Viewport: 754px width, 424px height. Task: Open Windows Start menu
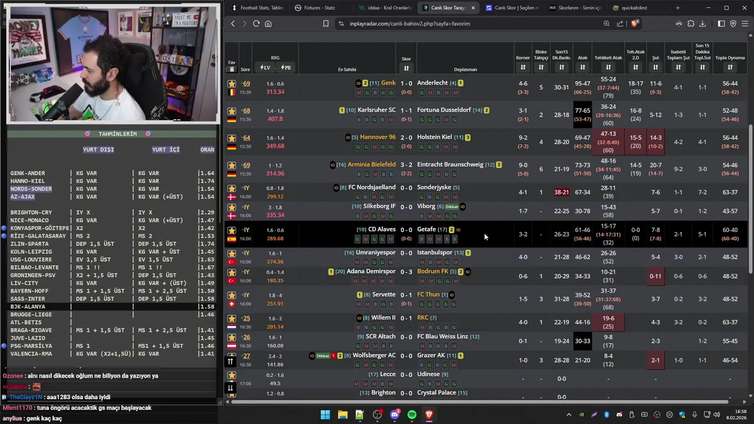pyautogui.click(x=325, y=415)
